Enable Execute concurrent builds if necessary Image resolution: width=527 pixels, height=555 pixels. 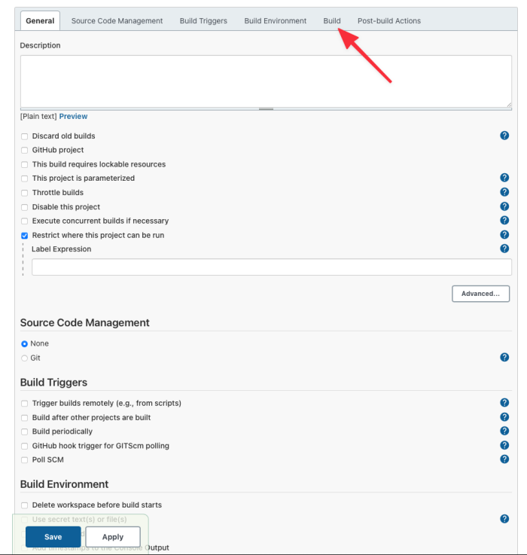click(24, 221)
